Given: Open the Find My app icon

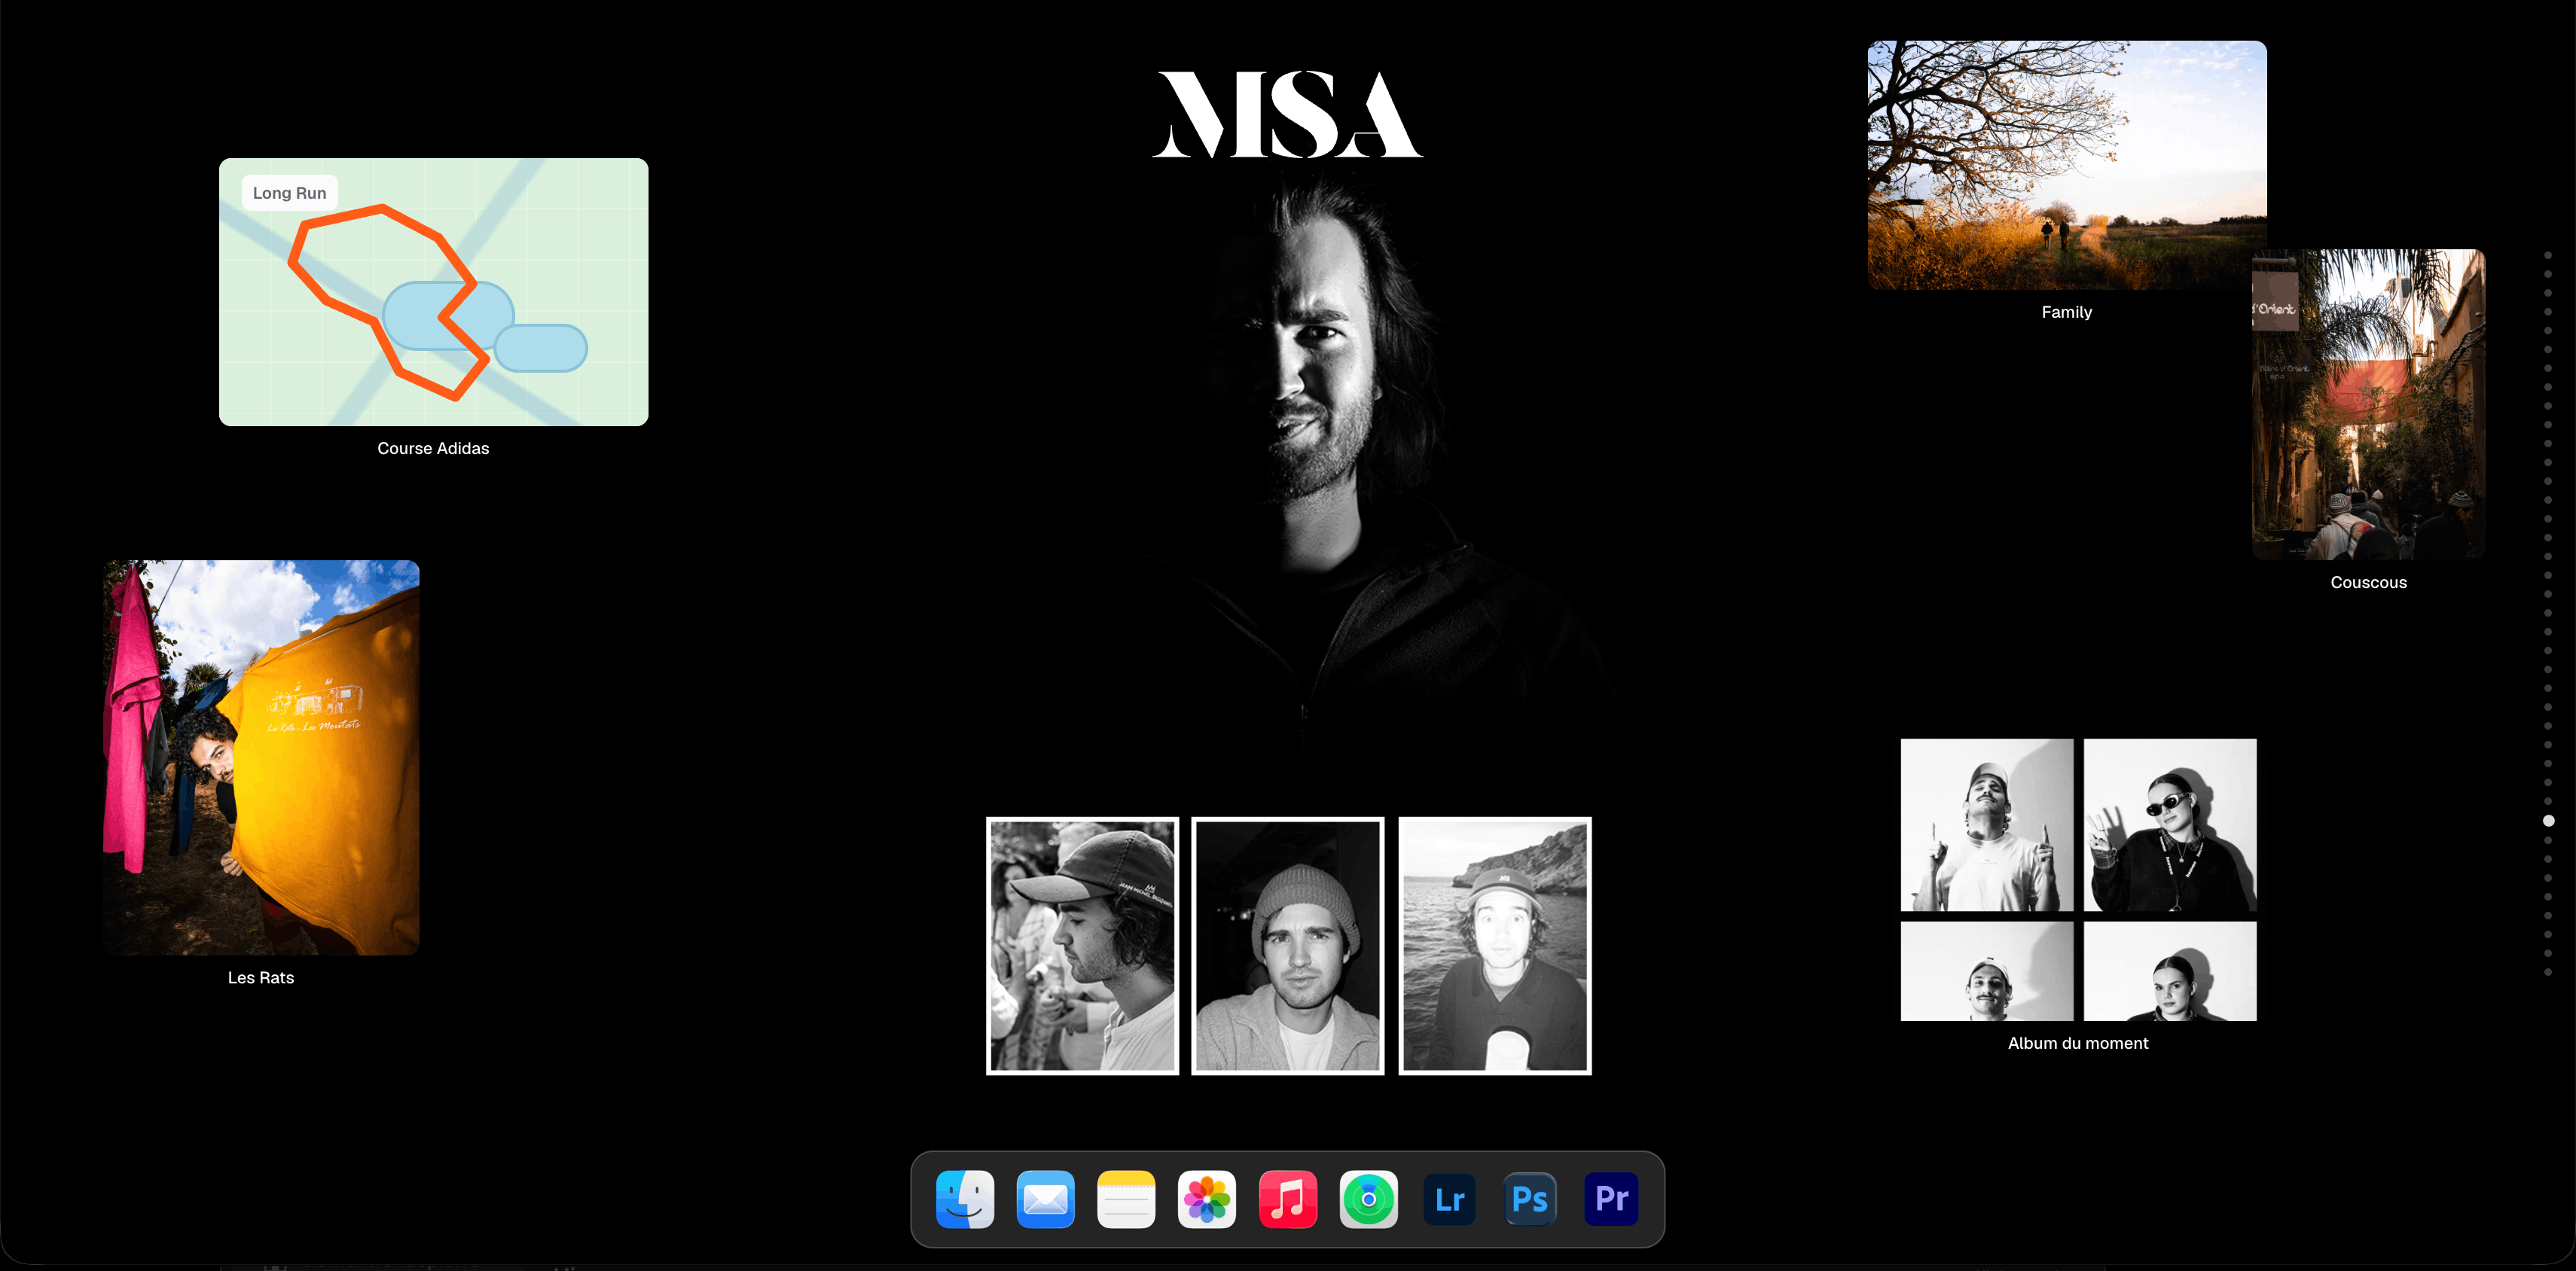Looking at the screenshot, I should [x=1369, y=1198].
